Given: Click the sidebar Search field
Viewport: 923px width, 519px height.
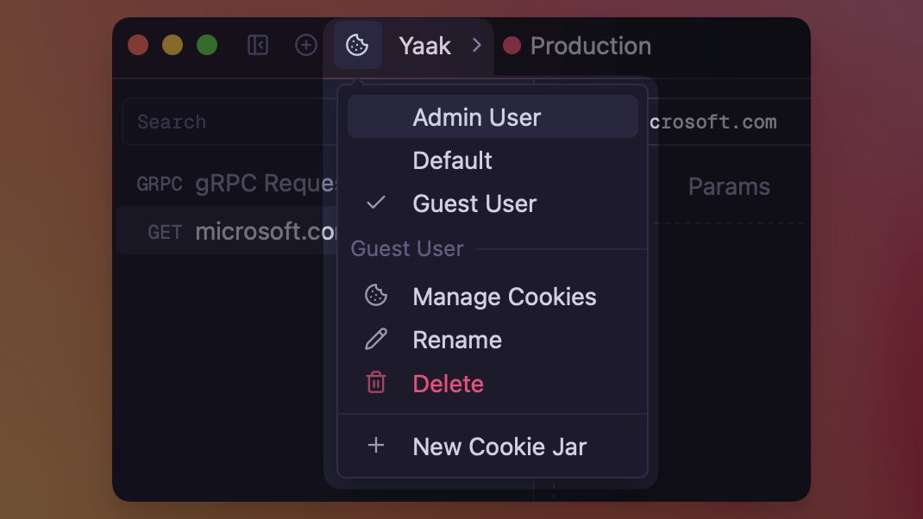Looking at the screenshot, I should [x=224, y=122].
